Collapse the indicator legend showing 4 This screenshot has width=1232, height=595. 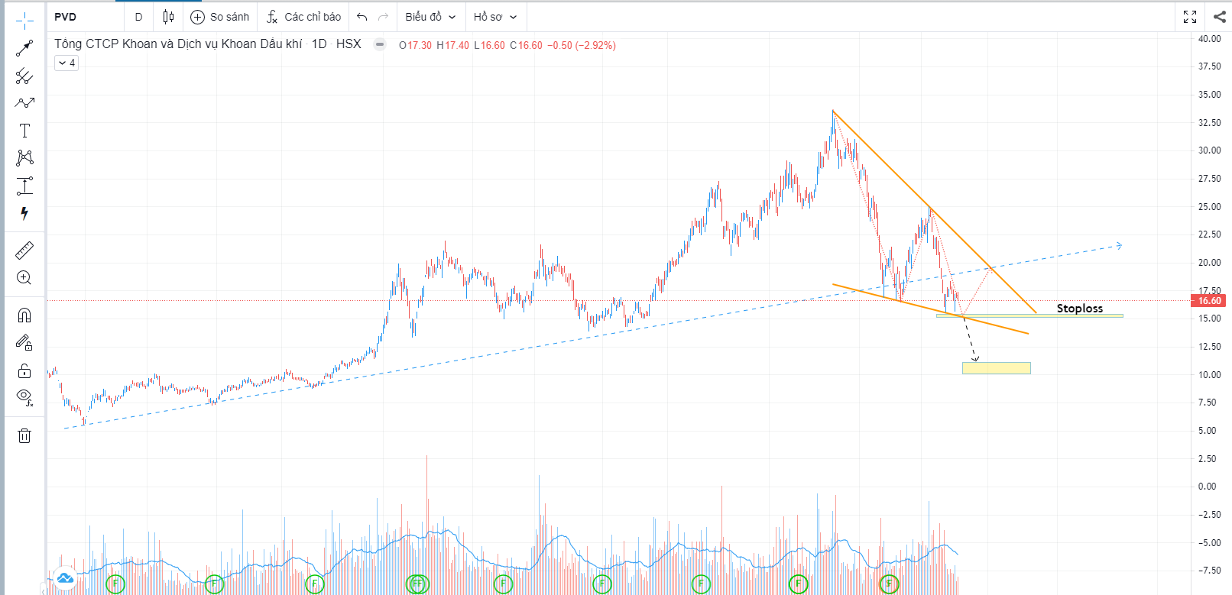66,63
